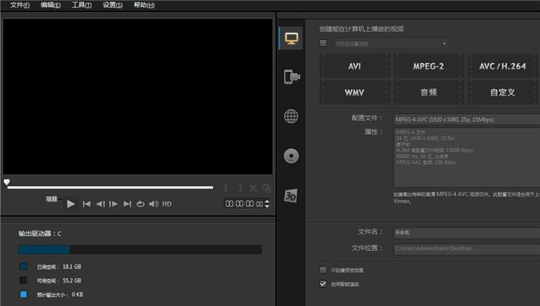Click the estimated output size swatch
The height and width of the screenshot is (306, 540).
point(23,294)
